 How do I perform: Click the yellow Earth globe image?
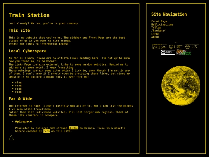[x=181, y=86]
